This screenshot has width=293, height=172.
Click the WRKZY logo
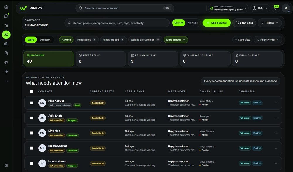coord(31,8)
